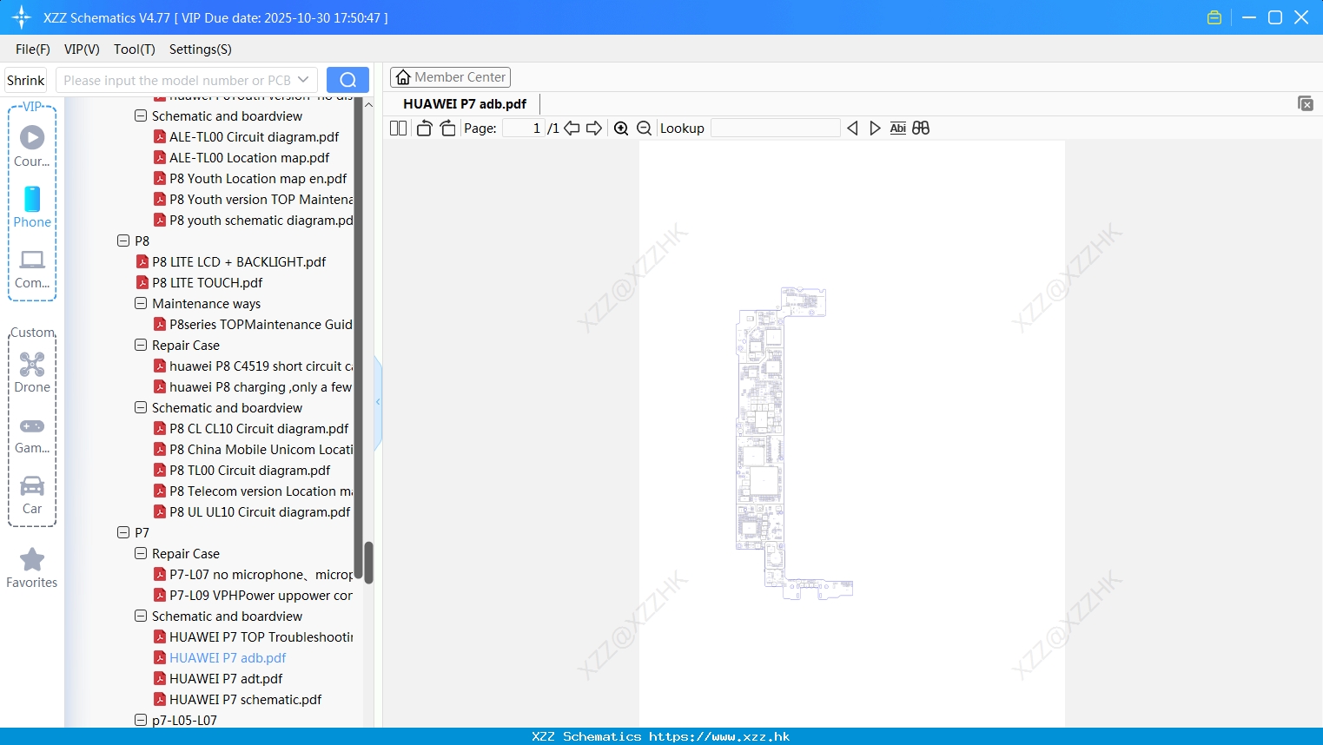Open the Tool(T) menu
Viewport: 1323px width, 745px height.
135,49
